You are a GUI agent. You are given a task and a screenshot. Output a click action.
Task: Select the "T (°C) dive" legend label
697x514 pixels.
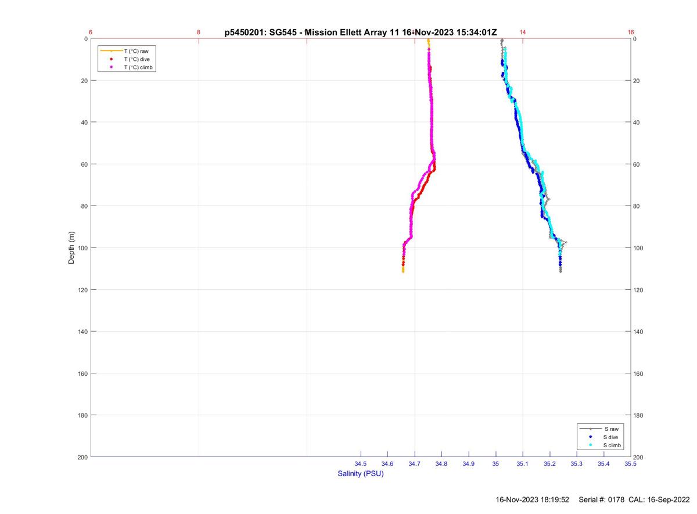[137, 59]
